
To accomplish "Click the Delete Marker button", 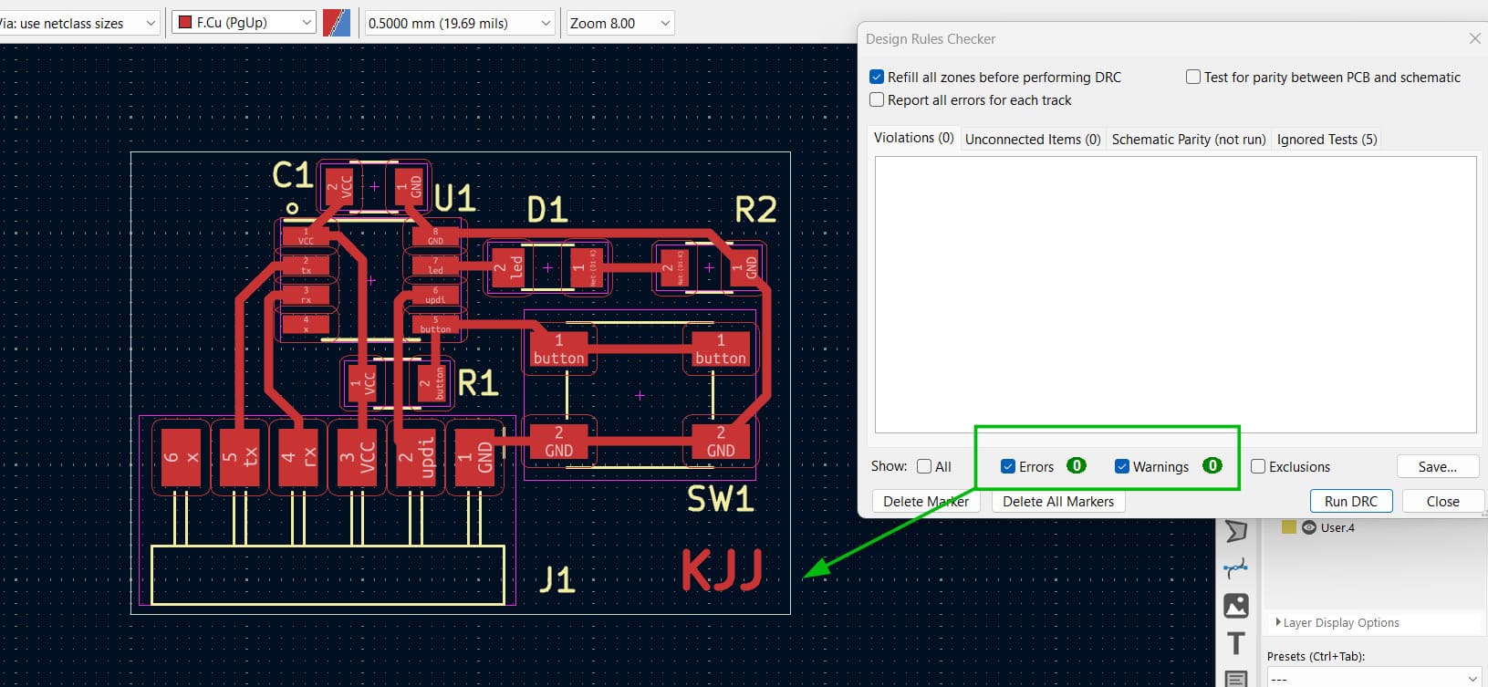I will click(926, 502).
